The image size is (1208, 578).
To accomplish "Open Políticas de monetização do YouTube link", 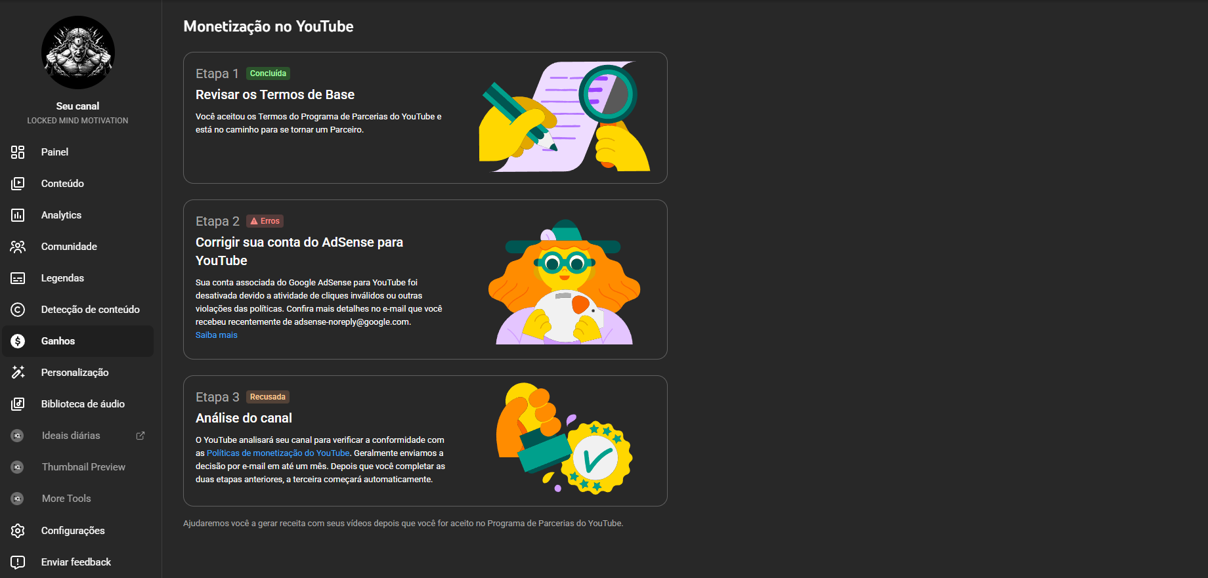I will pos(278,453).
